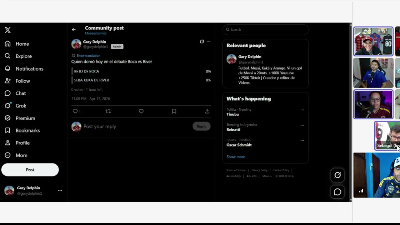Open the Tinubu trending topic

[x=233, y=114]
